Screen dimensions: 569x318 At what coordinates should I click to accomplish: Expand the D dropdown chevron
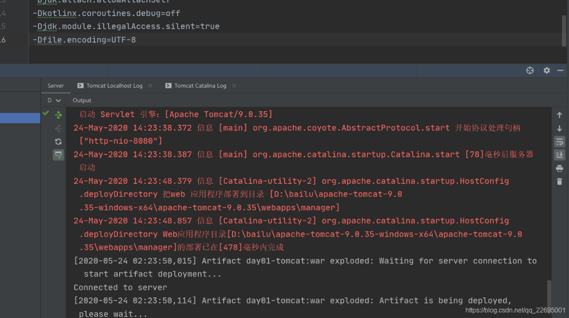point(58,101)
